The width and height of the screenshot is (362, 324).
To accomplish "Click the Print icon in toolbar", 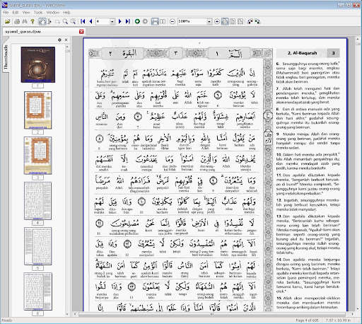I will click(17, 21).
